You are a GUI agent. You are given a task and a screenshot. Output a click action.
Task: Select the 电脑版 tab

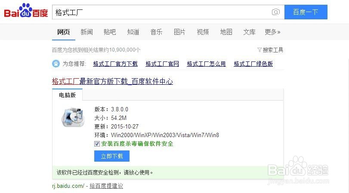click(67, 95)
